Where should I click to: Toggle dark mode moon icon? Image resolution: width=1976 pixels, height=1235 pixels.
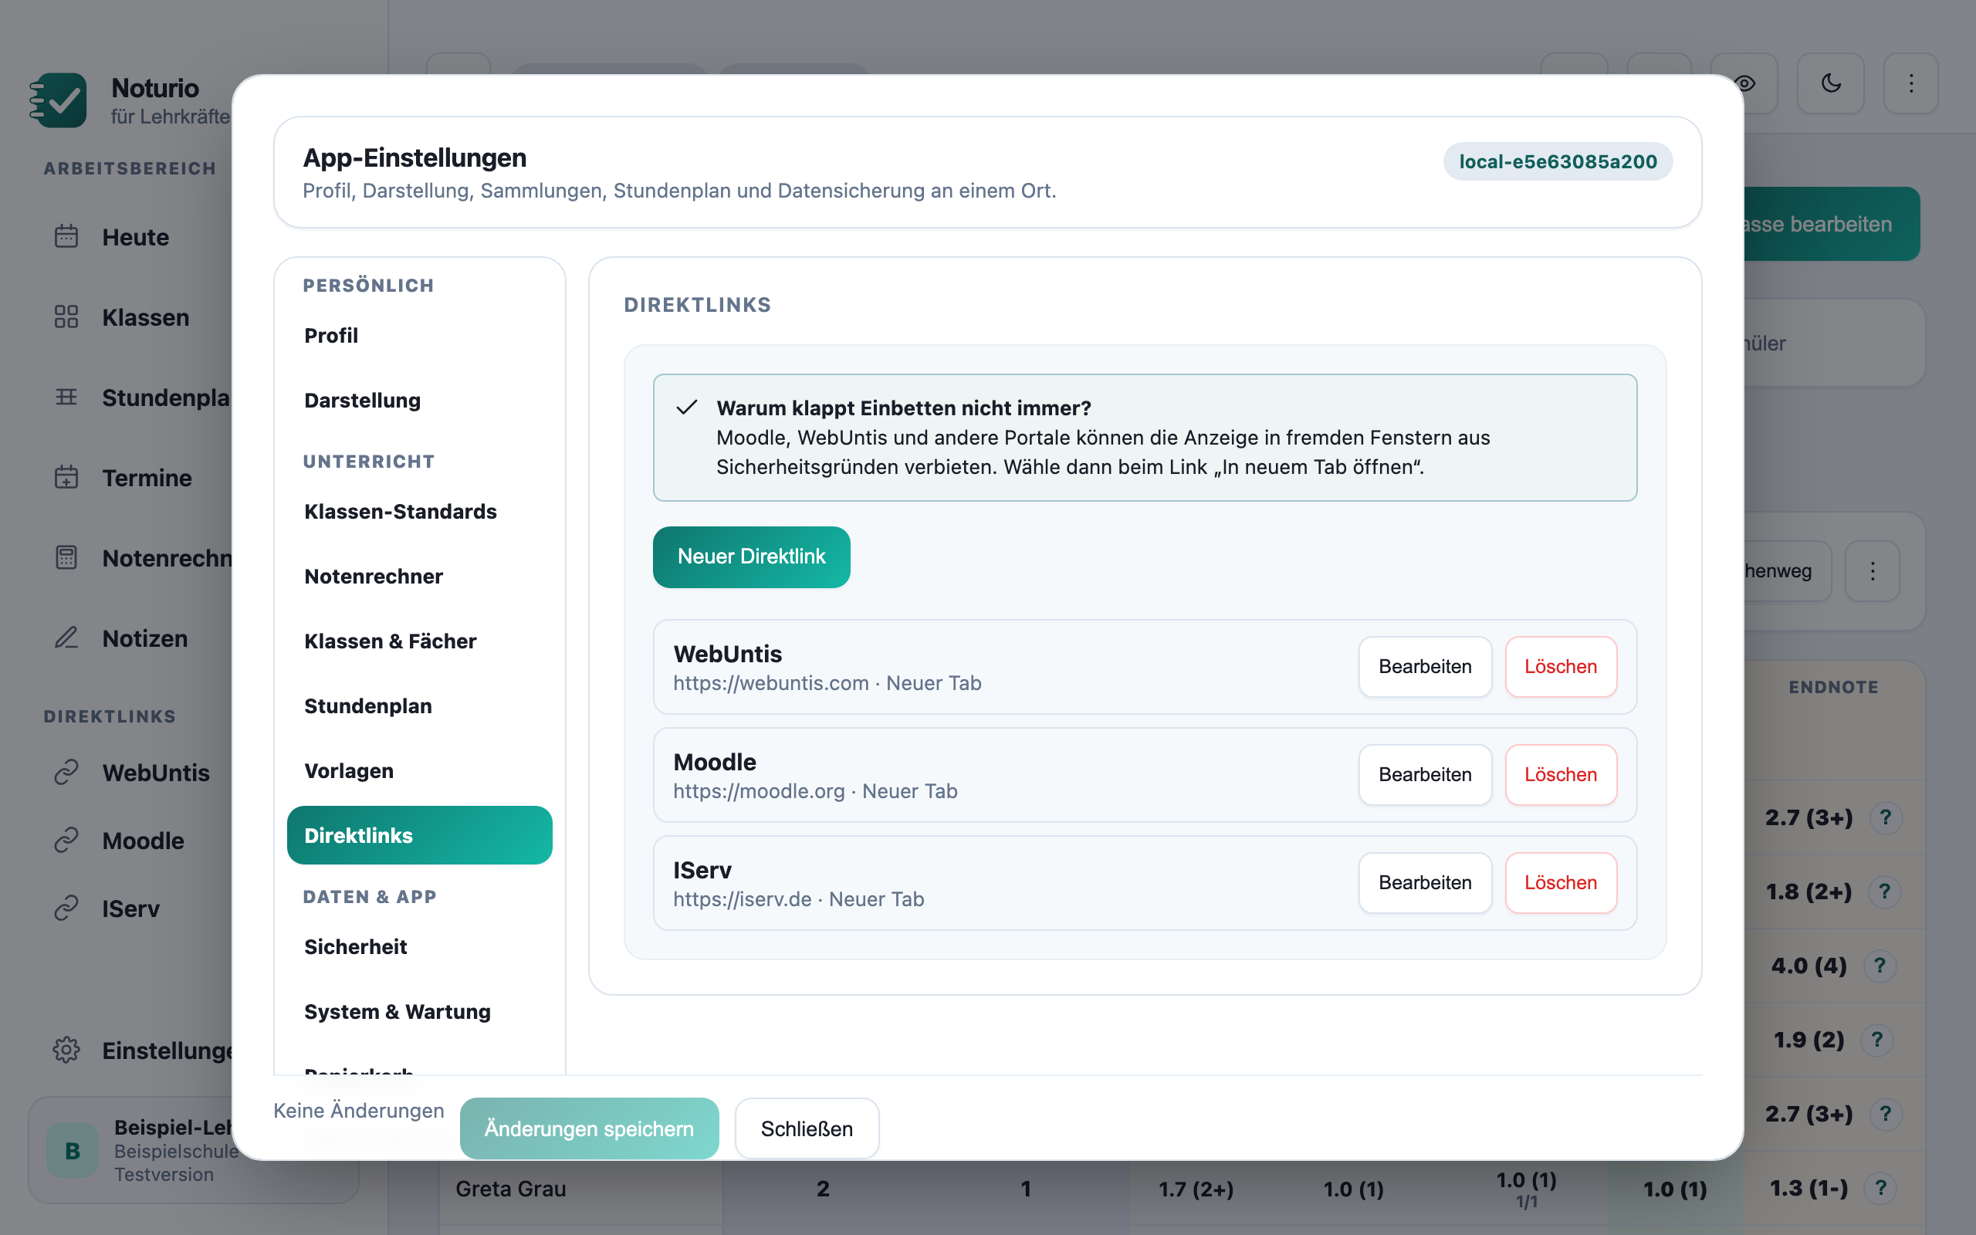1831,83
